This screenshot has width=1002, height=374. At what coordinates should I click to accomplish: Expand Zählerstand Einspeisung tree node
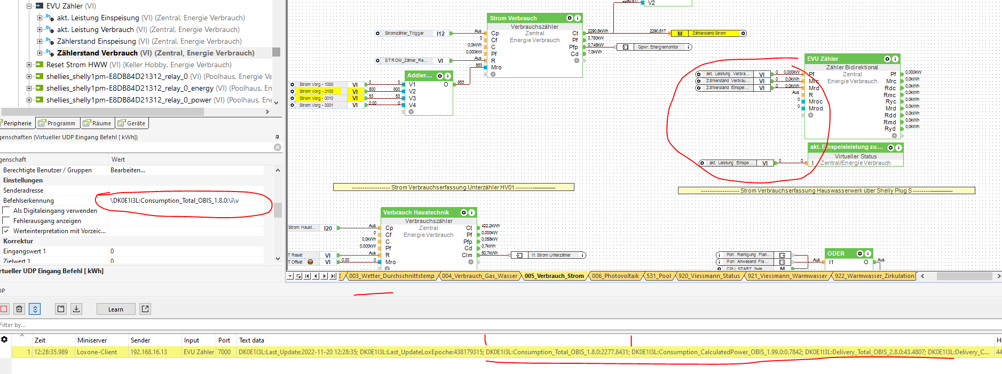[x=40, y=41]
